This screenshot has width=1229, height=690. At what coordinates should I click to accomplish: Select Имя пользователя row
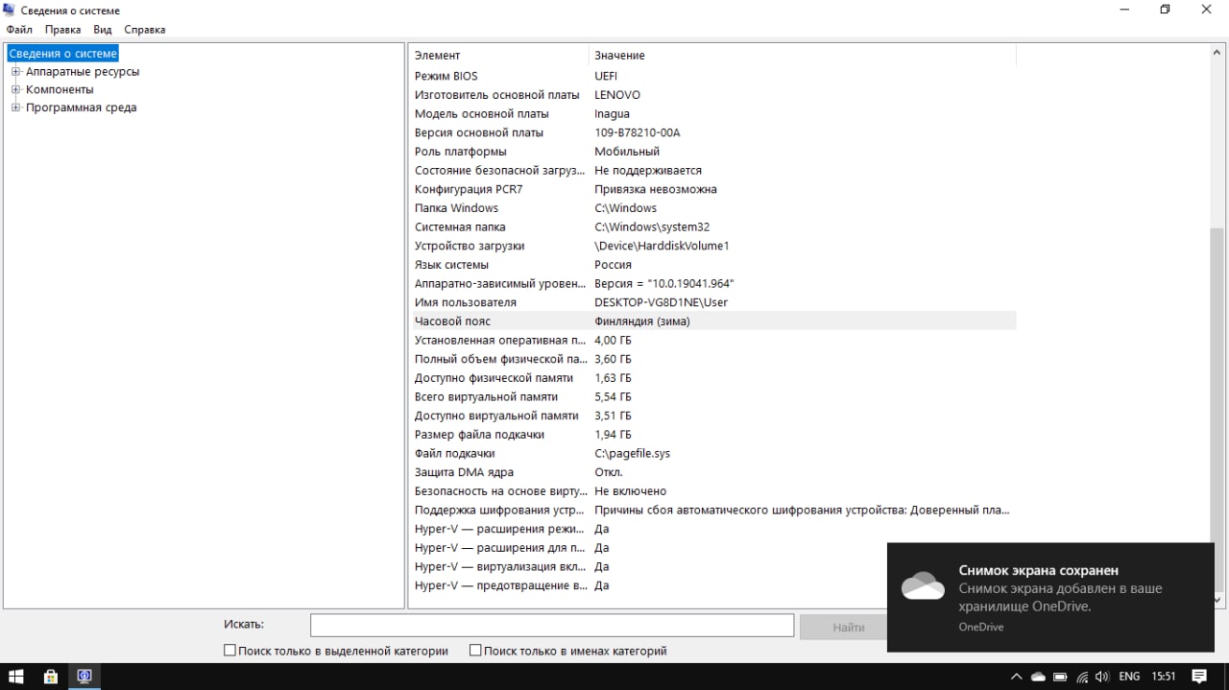(x=713, y=302)
